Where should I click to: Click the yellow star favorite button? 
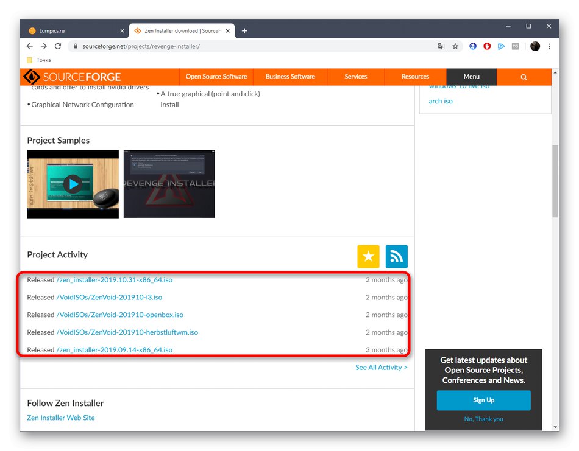click(368, 256)
